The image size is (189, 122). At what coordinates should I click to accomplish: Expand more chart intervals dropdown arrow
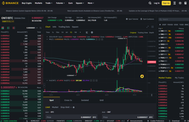point(80,32)
